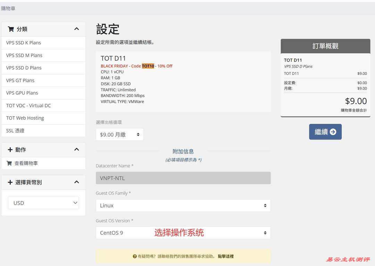Open the $9.00 月繳 billing cycle dropdown
Viewport: 375px width, 266px height.
coord(119,134)
